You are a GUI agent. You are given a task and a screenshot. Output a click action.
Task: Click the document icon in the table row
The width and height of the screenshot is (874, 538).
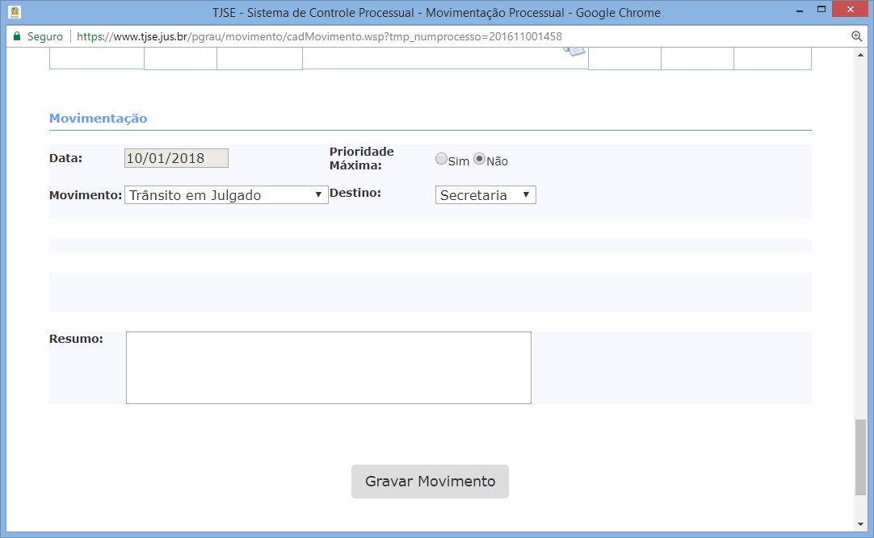tap(574, 50)
